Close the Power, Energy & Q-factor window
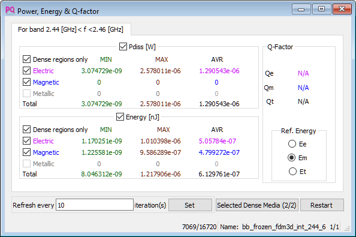The width and height of the screenshot is (356, 237). pos(342,9)
